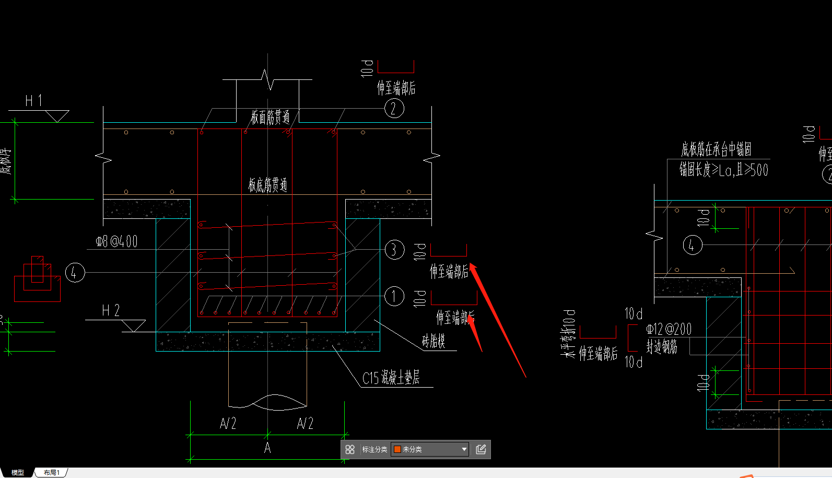
Task: Expand the 未分类 annotation category dropdown
Action: click(430, 449)
